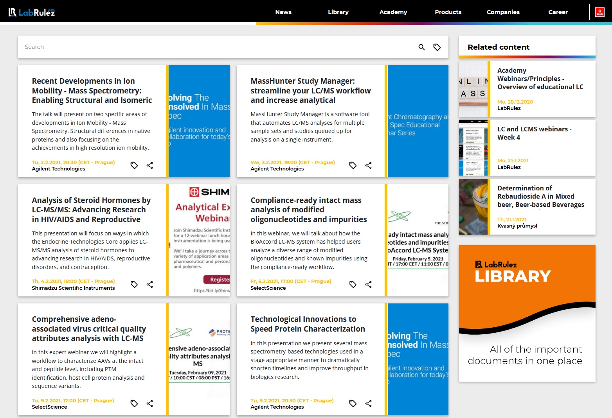This screenshot has width=612, height=418.
Task: Click tag icon on Ion Mobility card
Action: tap(134, 165)
